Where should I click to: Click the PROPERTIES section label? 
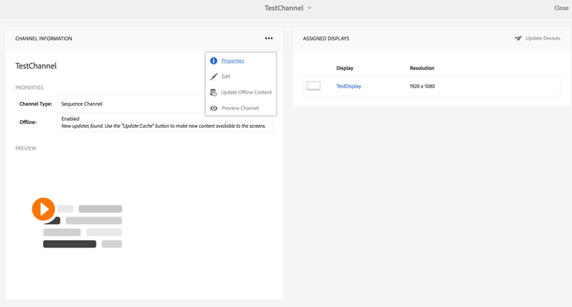[x=29, y=88]
